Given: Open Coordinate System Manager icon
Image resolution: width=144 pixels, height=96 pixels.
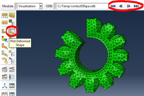Looking at the screenshot, I should coord(12,86).
